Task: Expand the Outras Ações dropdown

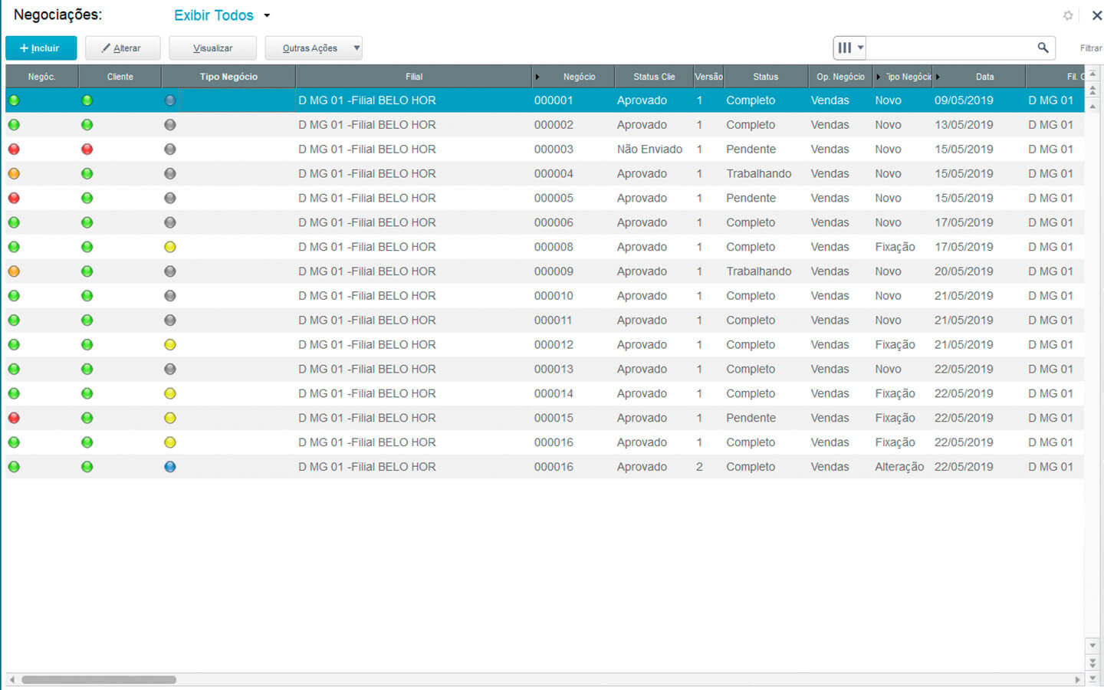Action: (356, 48)
